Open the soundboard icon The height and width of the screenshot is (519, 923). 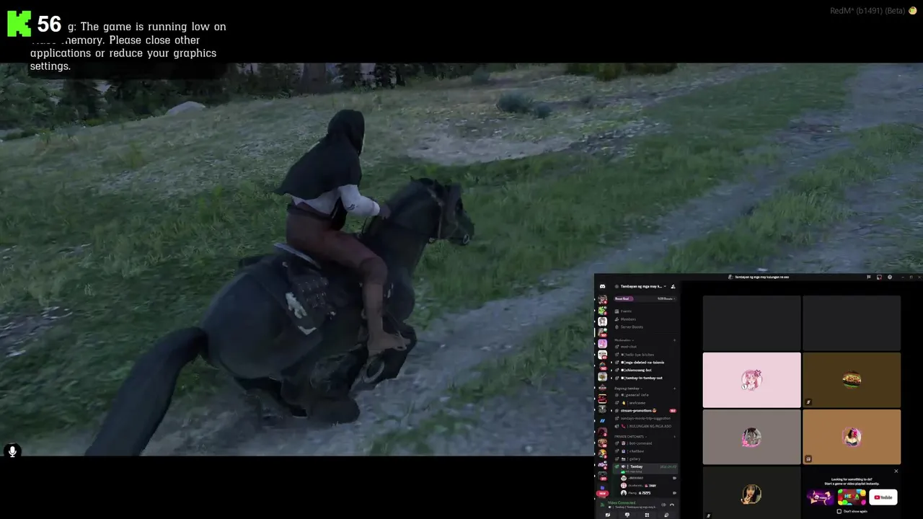point(666,515)
